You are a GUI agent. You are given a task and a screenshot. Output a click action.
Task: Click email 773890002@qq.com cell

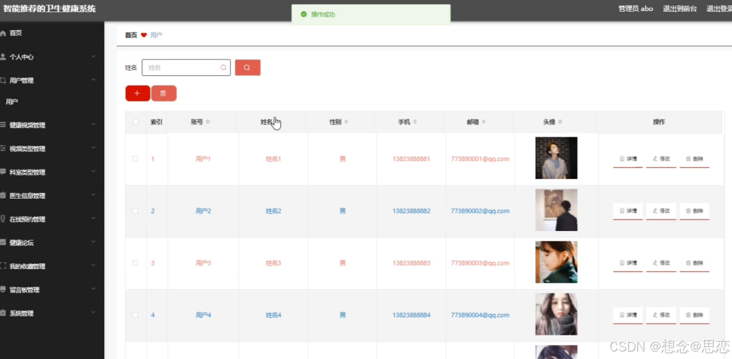(x=480, y=211)
